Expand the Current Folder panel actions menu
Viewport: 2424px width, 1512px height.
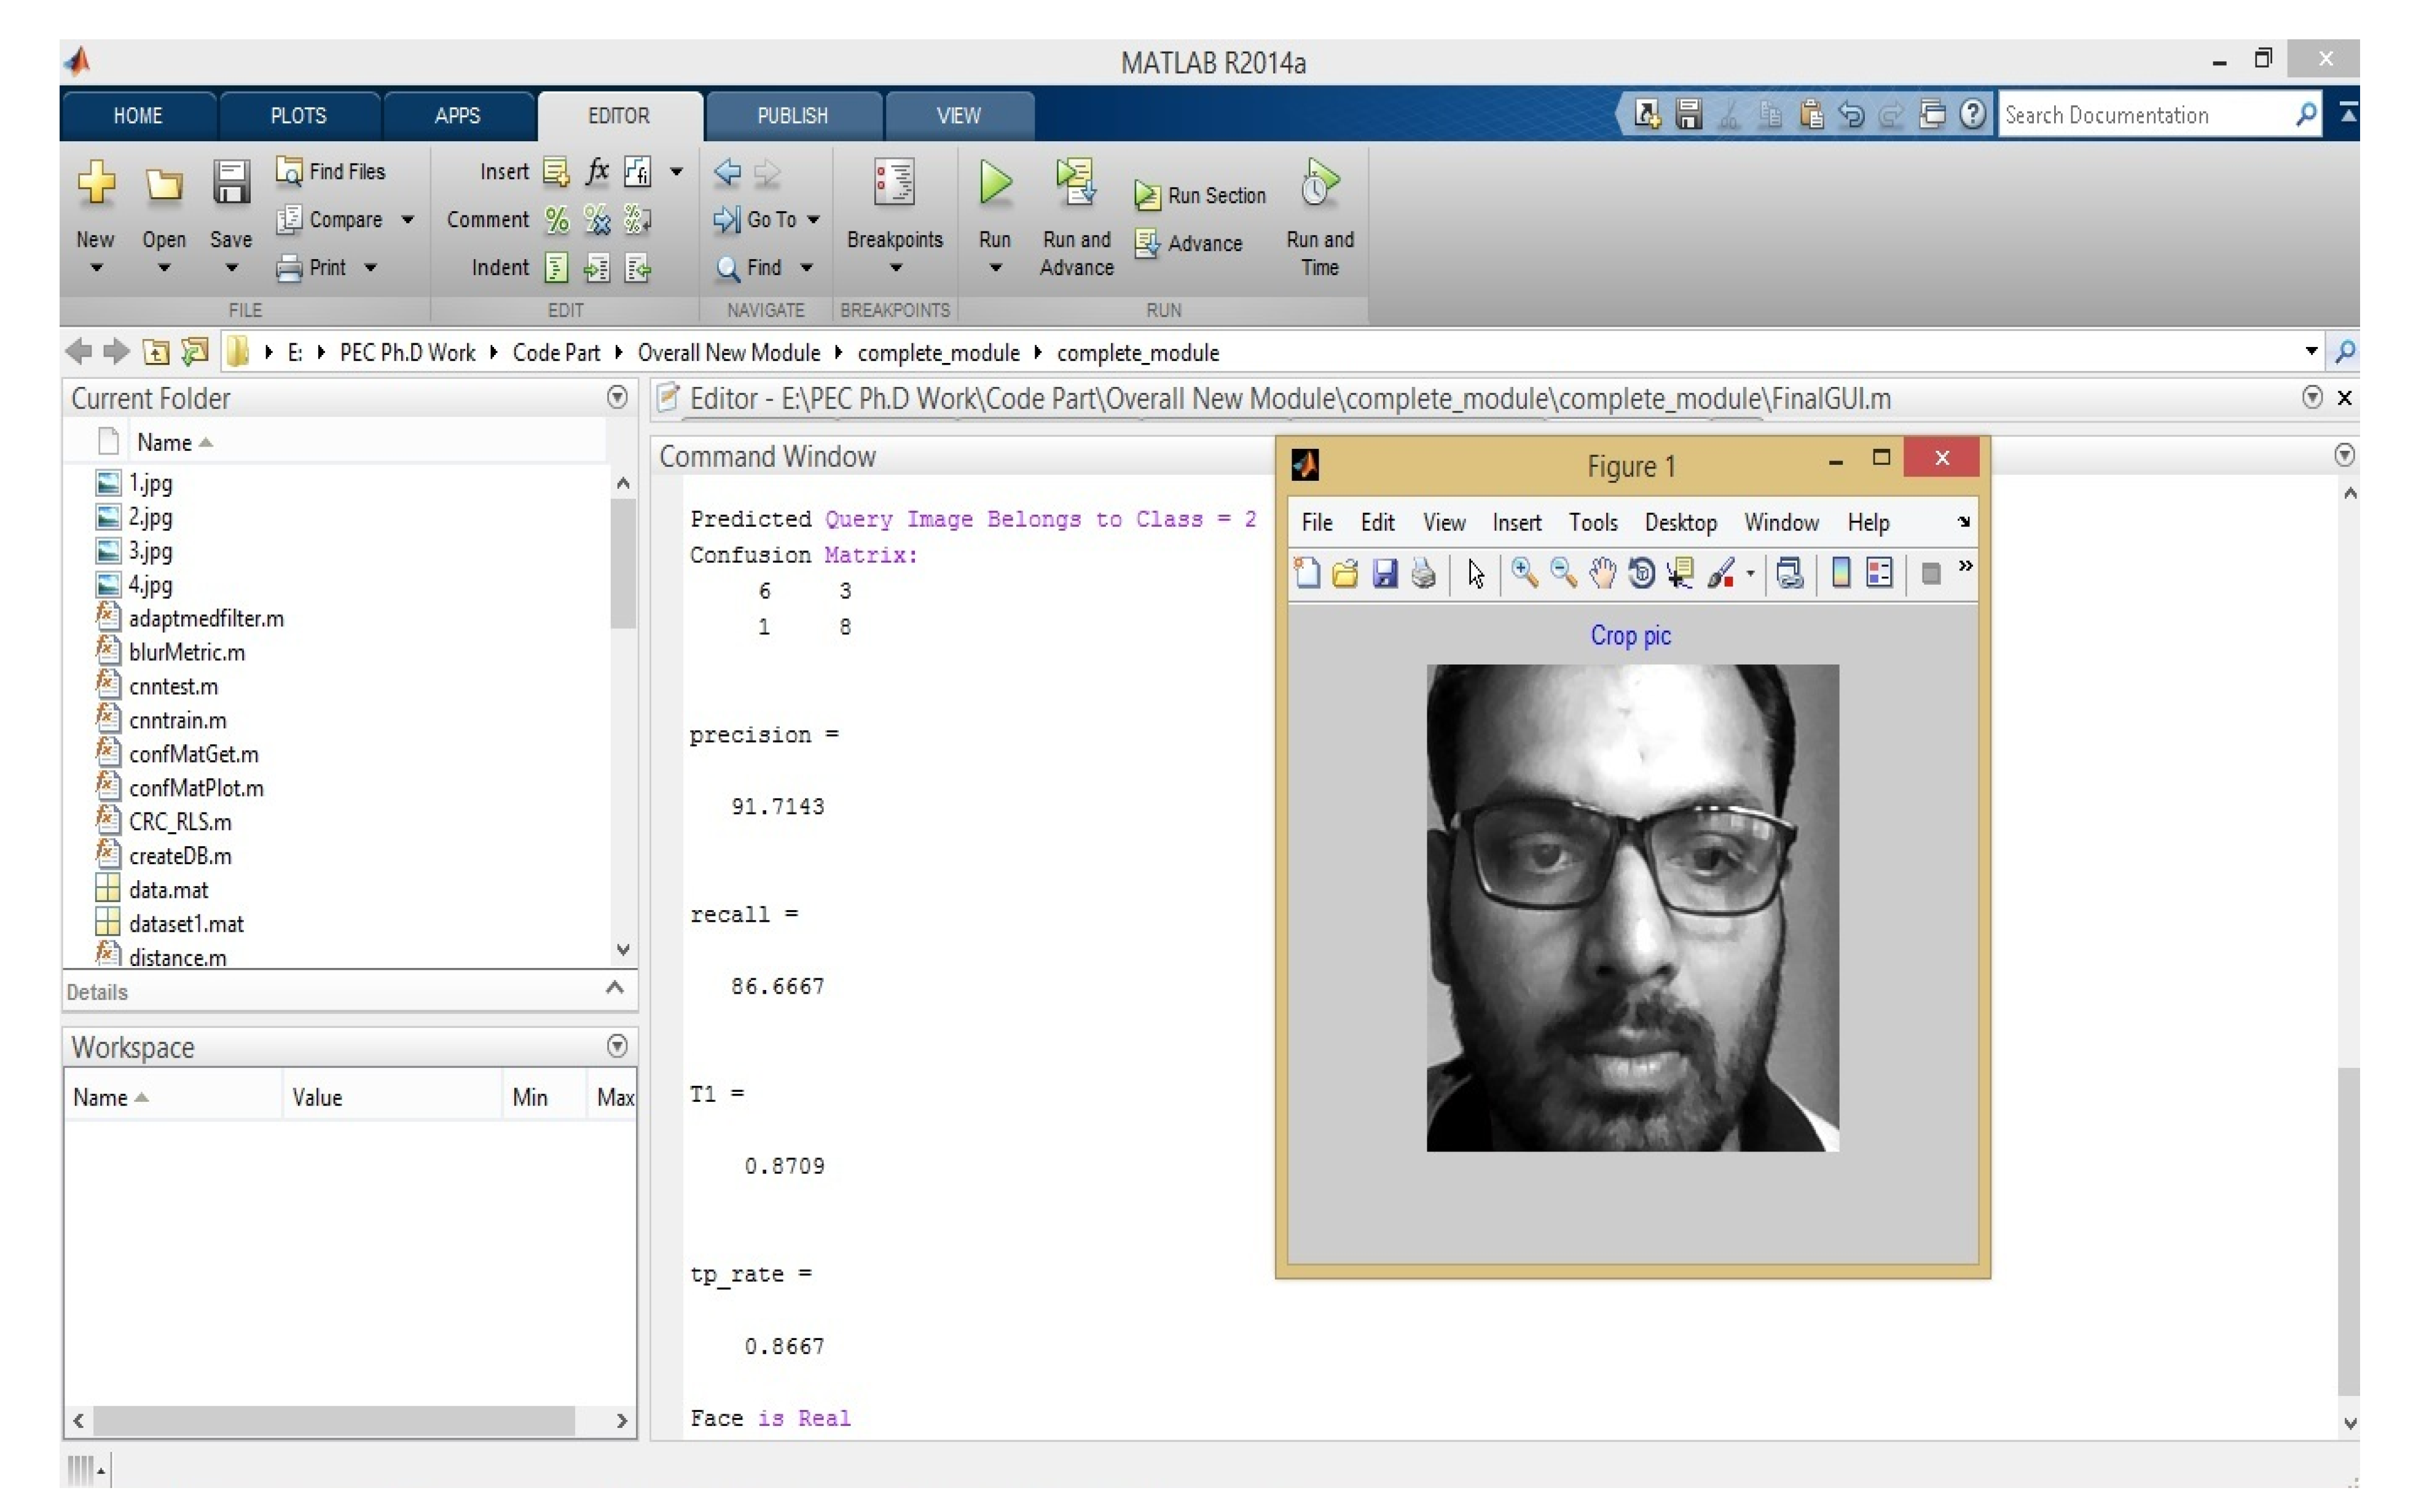(618, 398)
